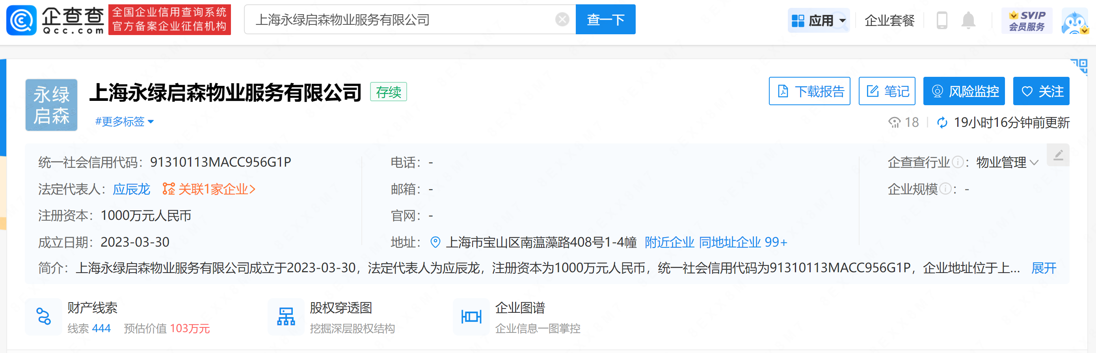This screenshot has height=353, width=1096.
Task: Click the view count eye icon
Action: pos(894,123)
